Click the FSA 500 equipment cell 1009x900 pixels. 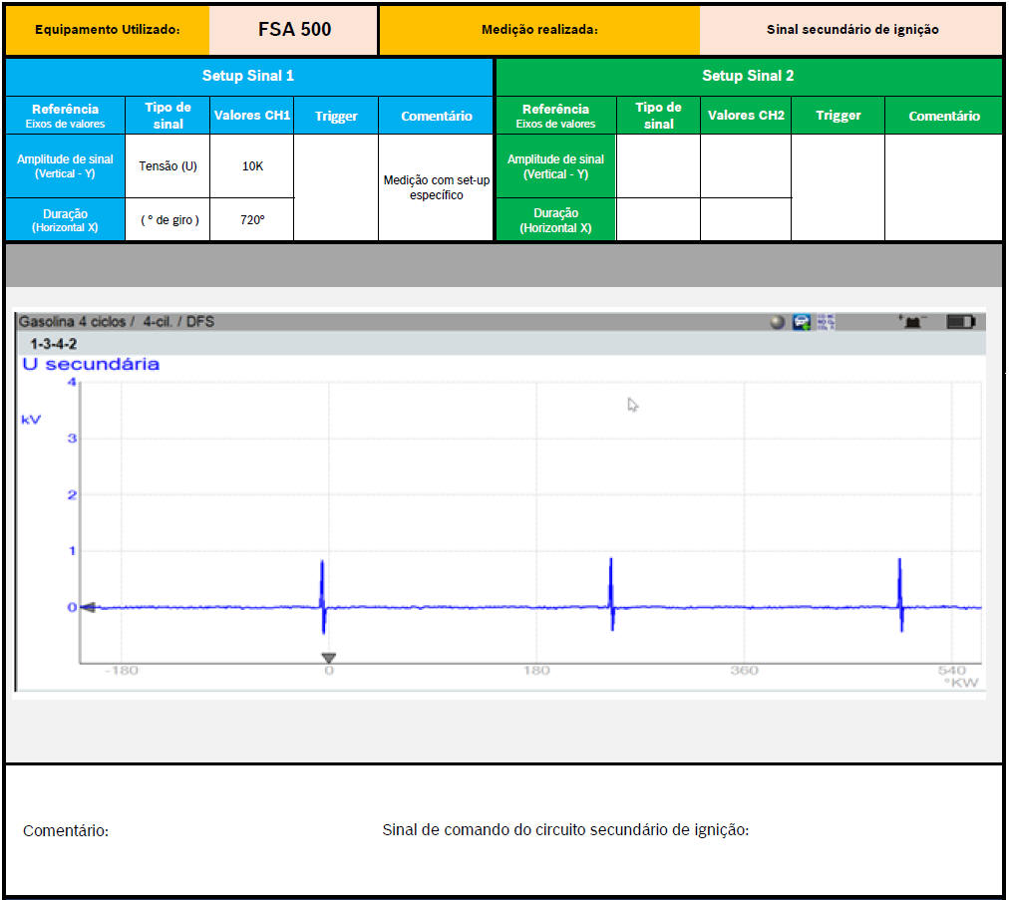294,30
